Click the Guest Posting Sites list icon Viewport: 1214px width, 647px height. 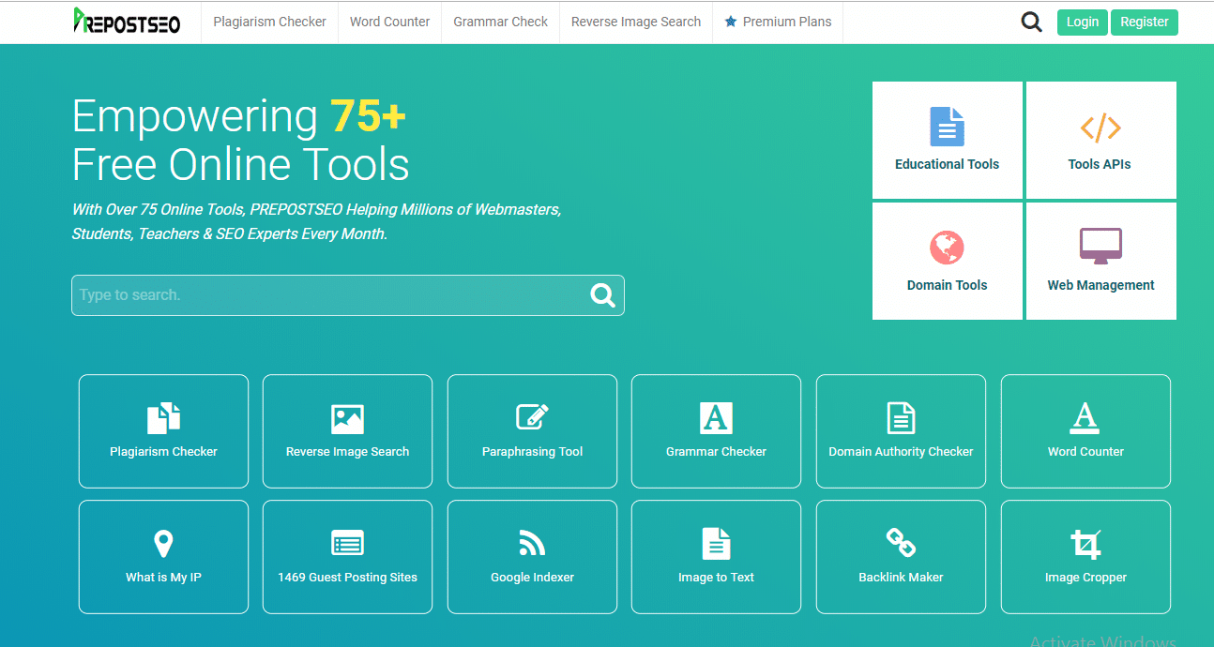(347, 543)
